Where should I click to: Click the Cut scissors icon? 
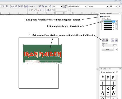(x=22, y=6)
